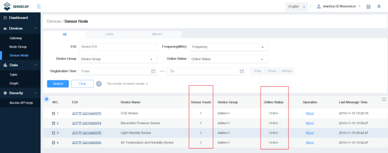Screen dimensions: 388x153
Task: Click the Device Name column header
Action: pos(130,102)
